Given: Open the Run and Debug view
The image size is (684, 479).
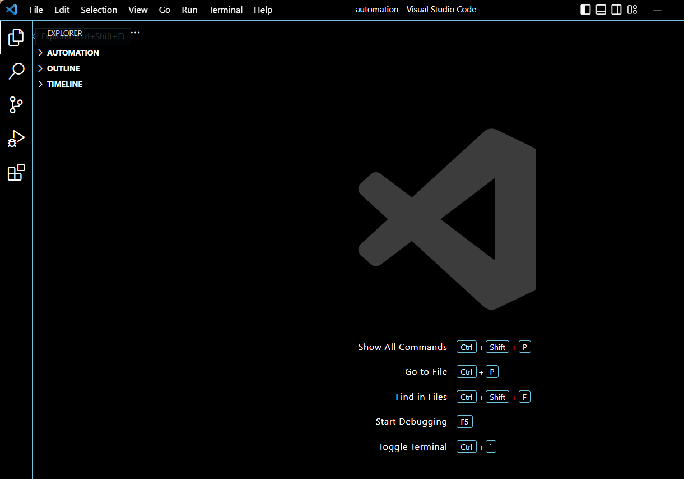Looking at the screenshot, I should 16,139.
